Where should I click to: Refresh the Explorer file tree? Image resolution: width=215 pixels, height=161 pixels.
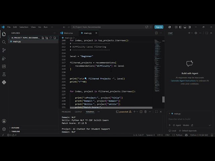click(x=51, y=38)
